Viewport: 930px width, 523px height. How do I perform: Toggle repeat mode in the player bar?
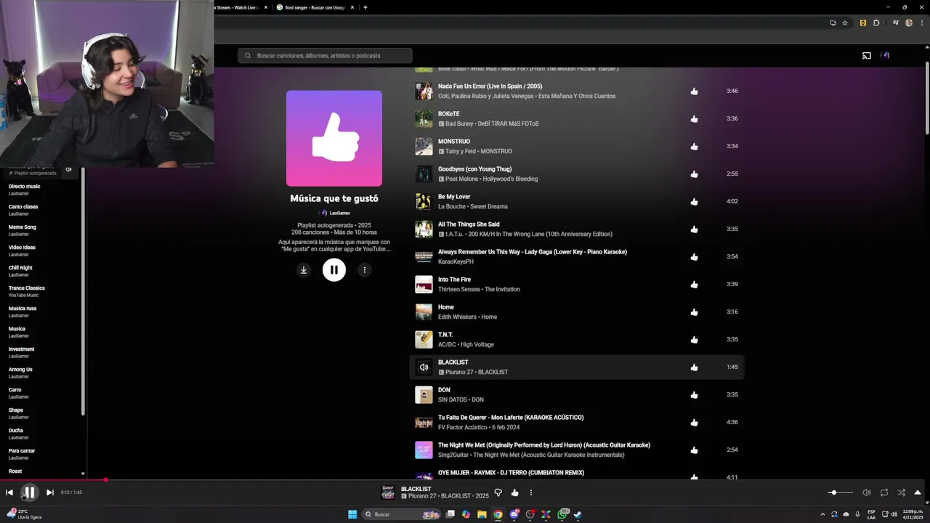pos(884,492)
